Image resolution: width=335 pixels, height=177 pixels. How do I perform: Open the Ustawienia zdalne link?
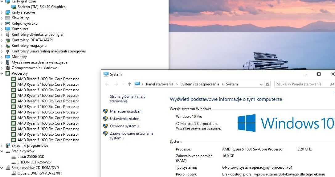[x=125, y=119]
